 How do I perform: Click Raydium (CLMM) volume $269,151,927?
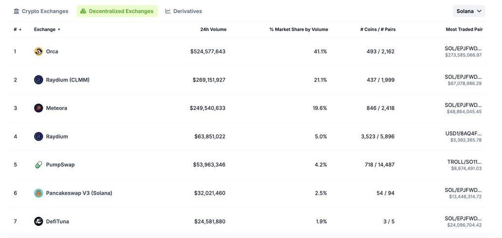coord(209,80)
